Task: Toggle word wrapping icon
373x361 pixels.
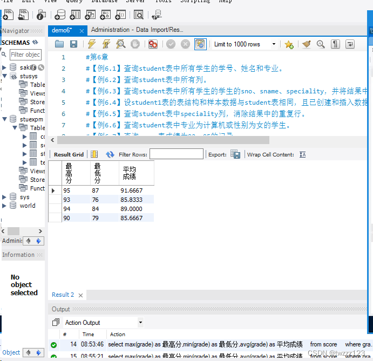Action: 350,44
